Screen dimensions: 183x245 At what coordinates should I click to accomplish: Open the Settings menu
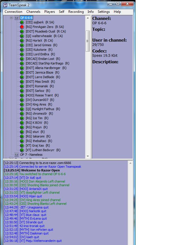(x=104, y=12)
